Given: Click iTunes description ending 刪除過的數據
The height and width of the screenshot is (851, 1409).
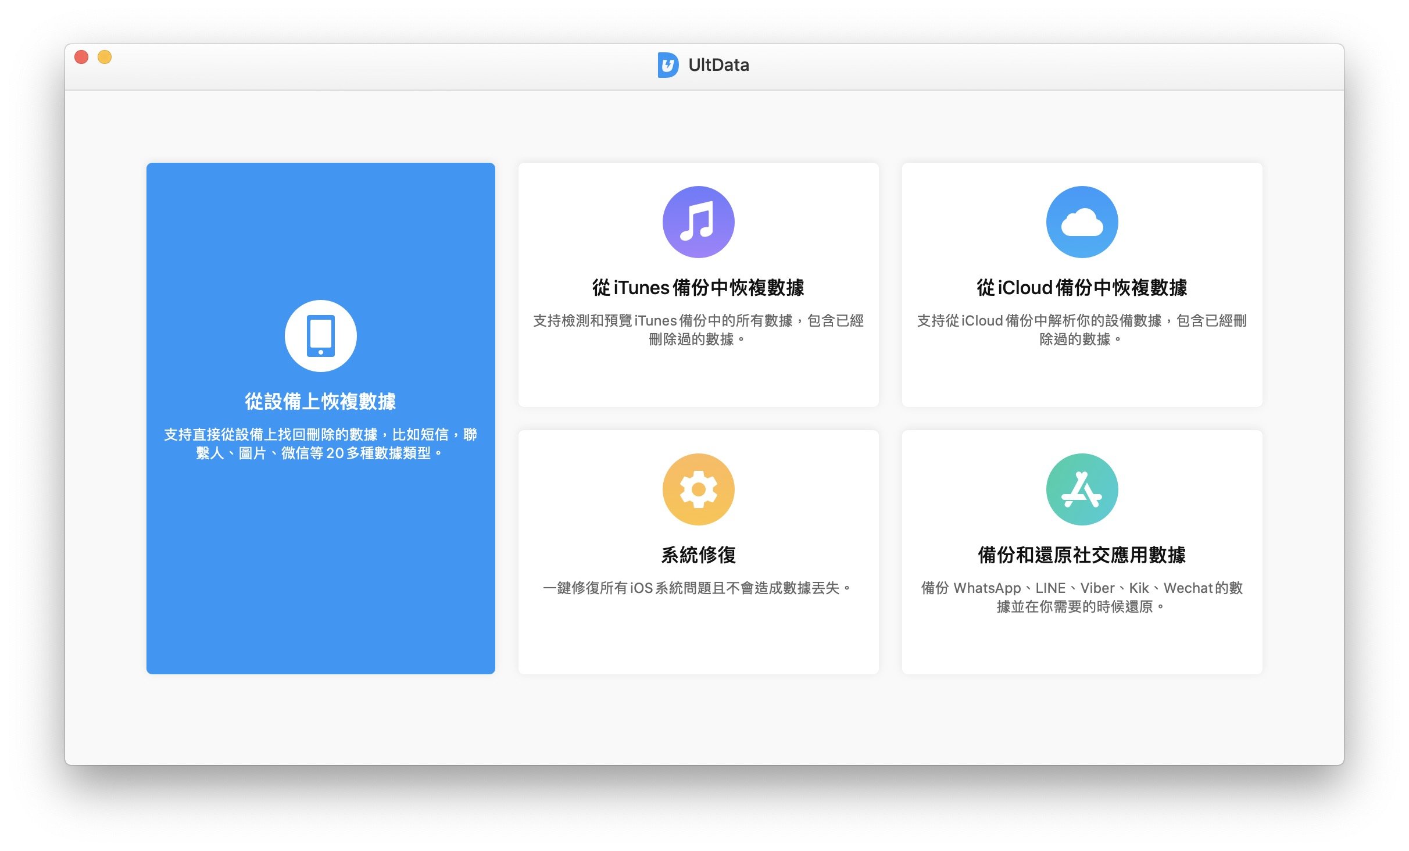Looking at the screenshot, I should tap(698, 330).
